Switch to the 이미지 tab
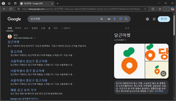 tap(18, 28)
